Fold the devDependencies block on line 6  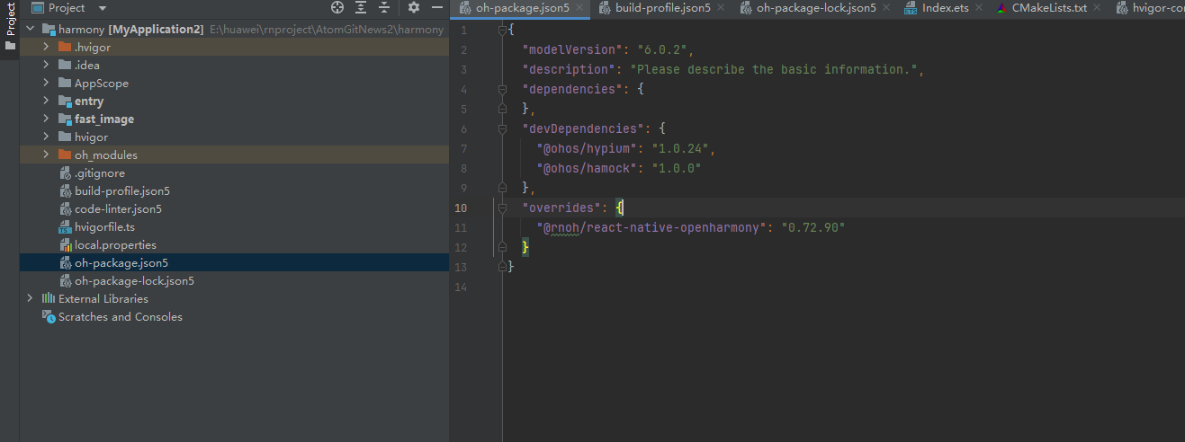502,128
